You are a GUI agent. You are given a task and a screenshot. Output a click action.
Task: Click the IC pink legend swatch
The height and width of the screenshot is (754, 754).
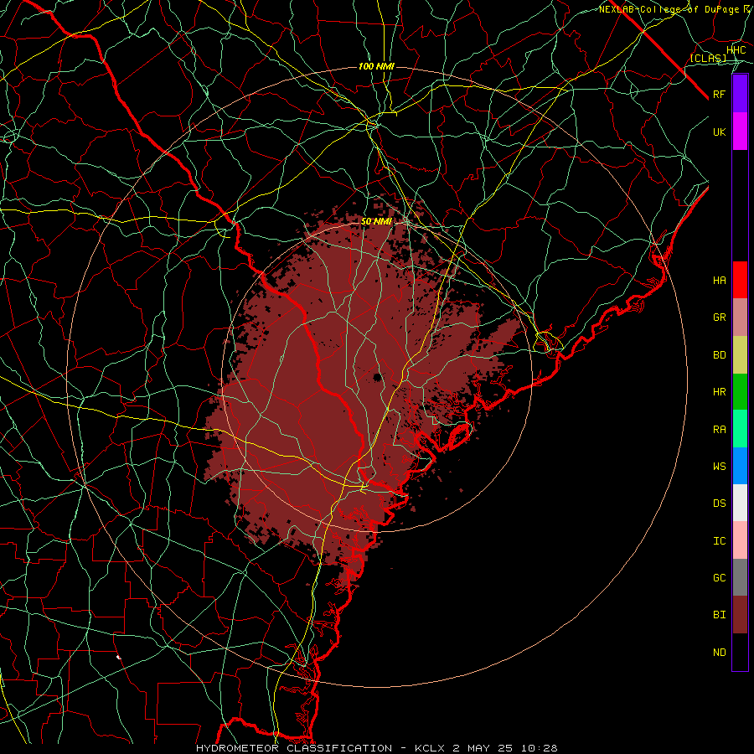coord(740,540)
